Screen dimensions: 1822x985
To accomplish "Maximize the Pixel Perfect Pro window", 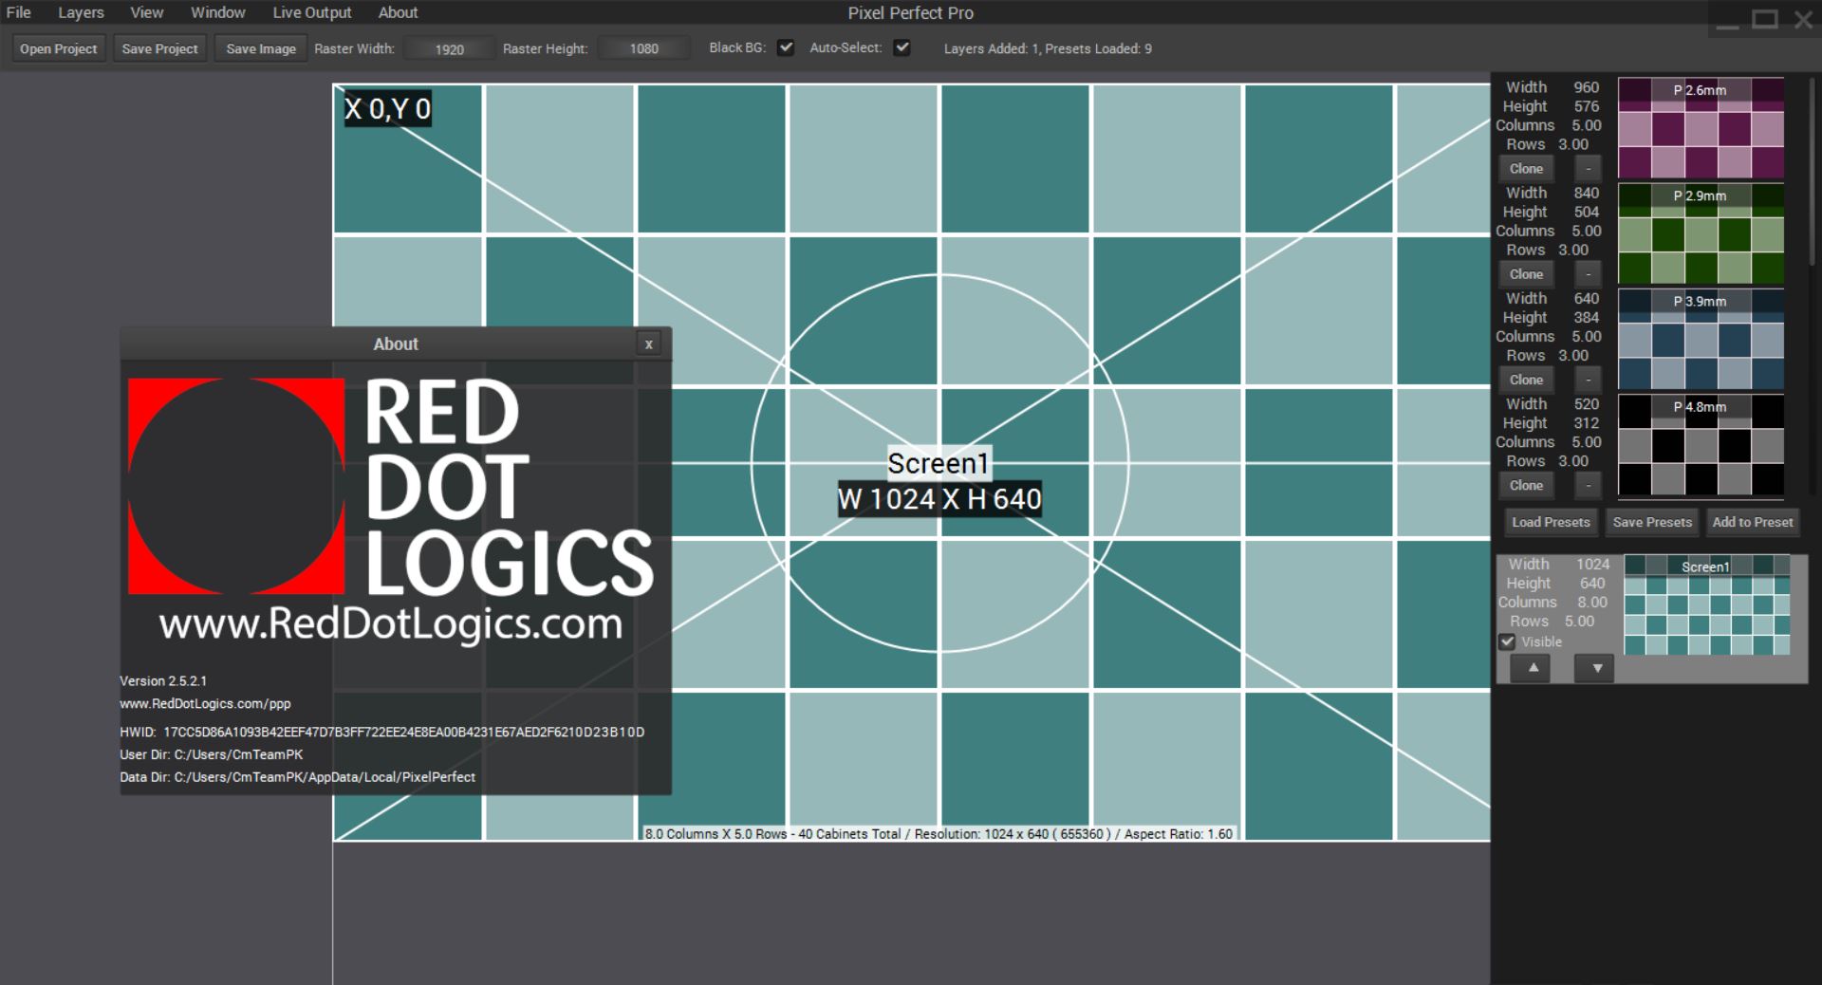I will [1765, 21].
